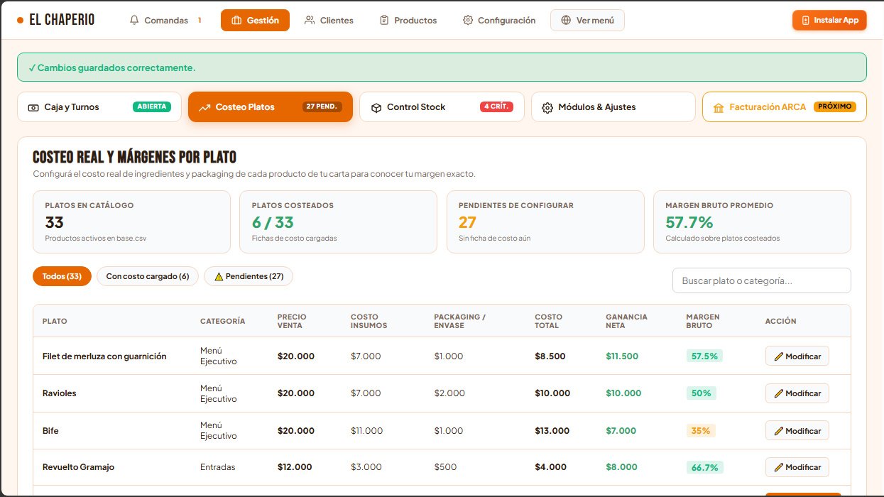The image size is (884, 497).
Task: Click the bell icon next to Comandas
Action: click(x=134, y=21)
